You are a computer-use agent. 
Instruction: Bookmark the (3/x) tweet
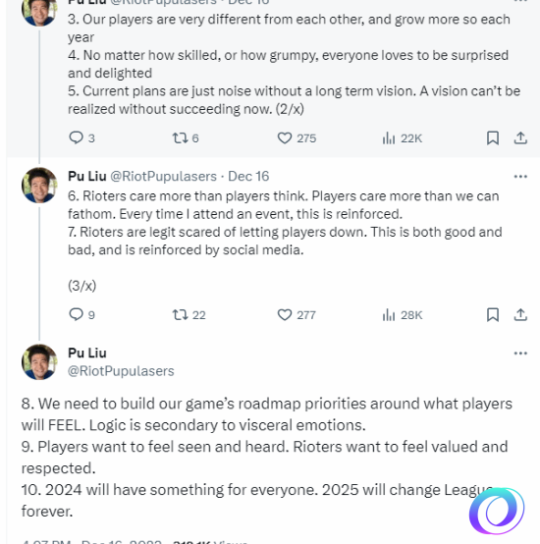(x=493, y=314)
